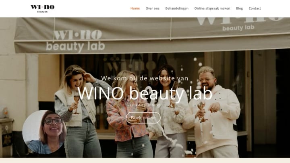Open the Behandelingen menu link
Viewport: 290px width, 163px height.
(x=177, y=8)
